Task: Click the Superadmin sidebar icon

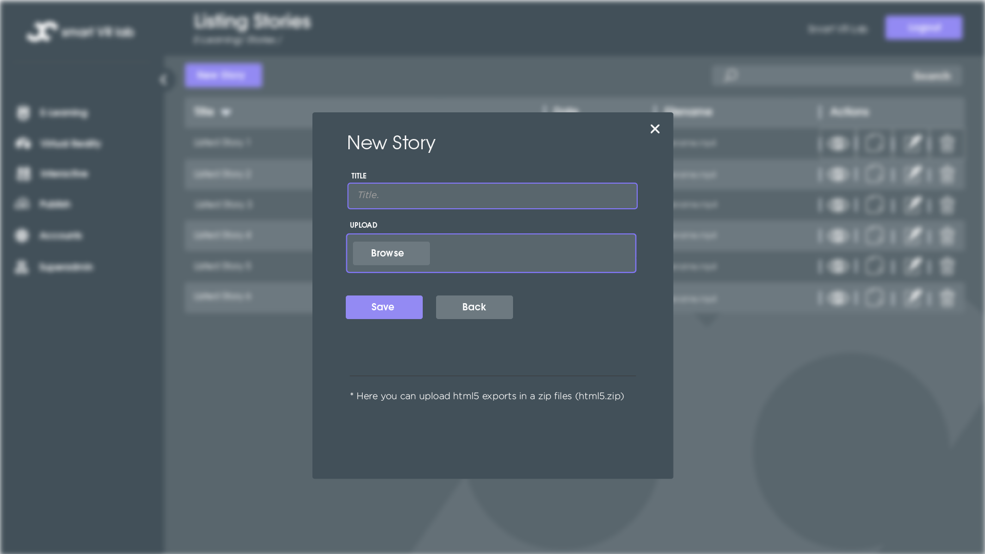Action: [x=22, y=267]
